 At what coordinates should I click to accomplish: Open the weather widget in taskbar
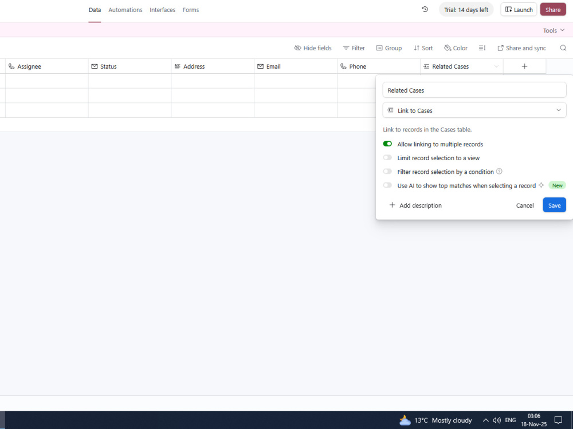(x=435, y=420)
